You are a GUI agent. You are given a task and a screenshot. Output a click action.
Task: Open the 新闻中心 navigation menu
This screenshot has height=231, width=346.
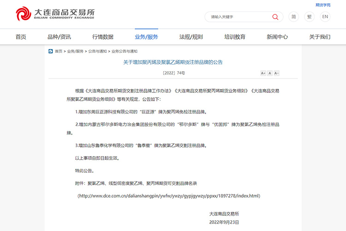pos(277,37)
